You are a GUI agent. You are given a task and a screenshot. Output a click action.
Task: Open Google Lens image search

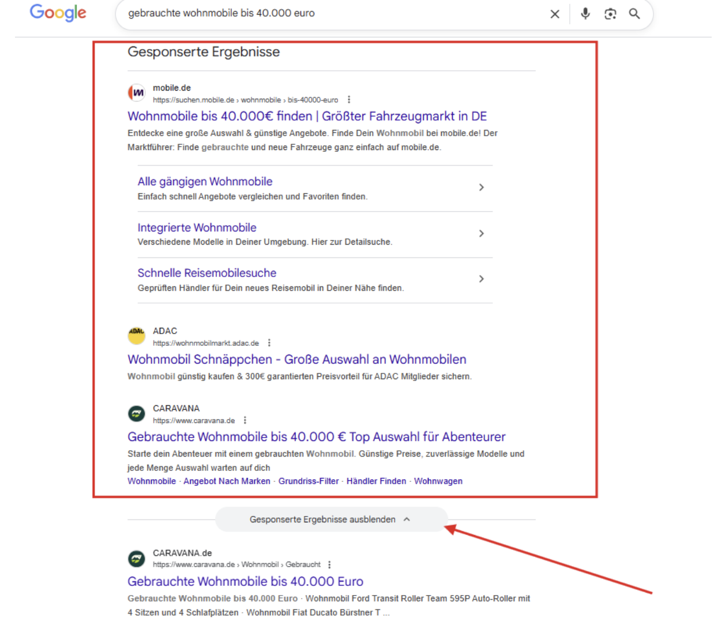pyautogui.click(x=610, y=14)
